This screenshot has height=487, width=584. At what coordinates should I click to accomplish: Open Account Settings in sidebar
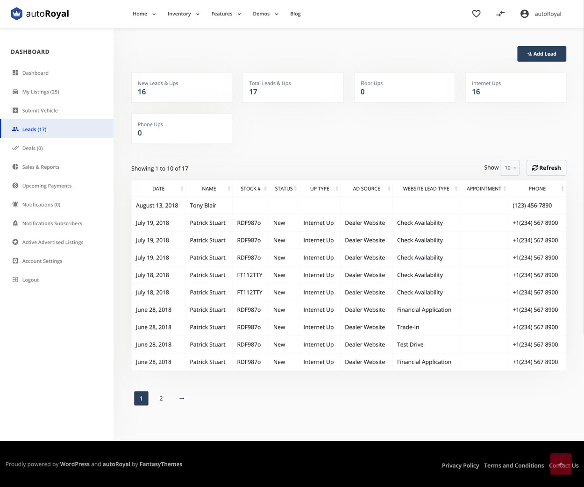pos(42,261)
